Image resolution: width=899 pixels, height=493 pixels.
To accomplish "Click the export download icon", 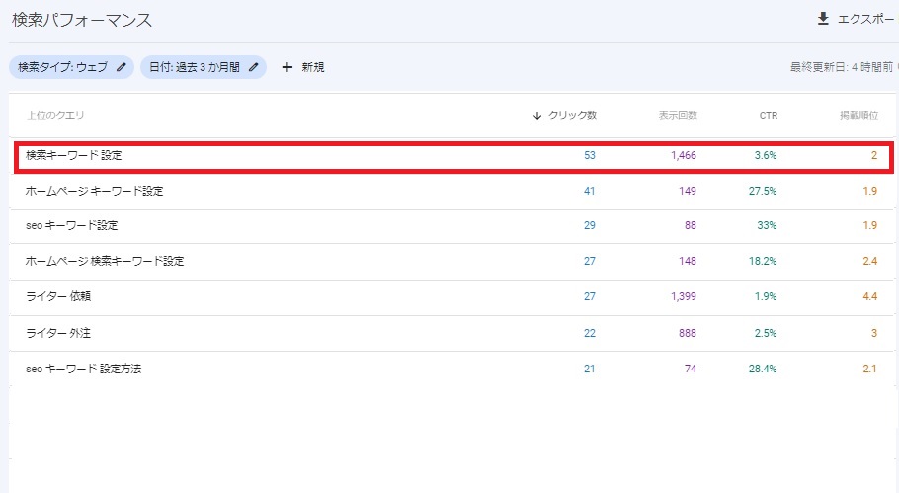I will coord(823,19).
